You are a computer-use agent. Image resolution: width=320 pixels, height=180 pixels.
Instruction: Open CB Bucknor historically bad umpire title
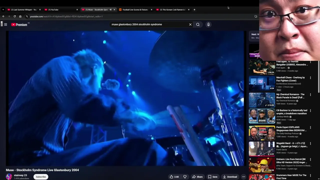292,112
